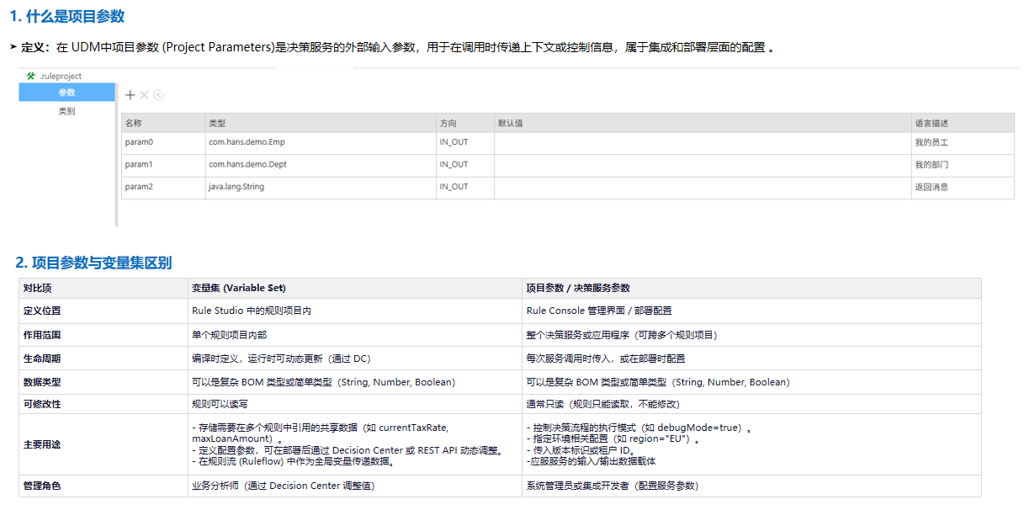This screenshot has width=1024, height=510.
Task: Switch to the 类别 tab
Action: tap(66, 111)
